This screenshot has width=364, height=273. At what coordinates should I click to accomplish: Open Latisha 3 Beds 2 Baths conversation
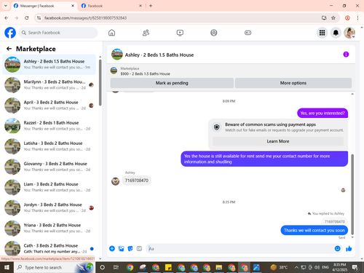[50, 146]
